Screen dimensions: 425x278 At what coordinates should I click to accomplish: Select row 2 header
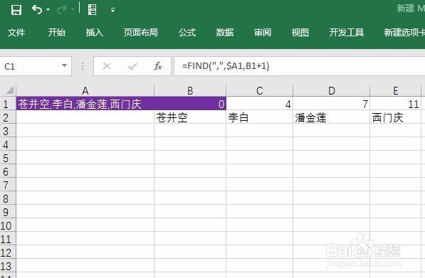point(8,117)
